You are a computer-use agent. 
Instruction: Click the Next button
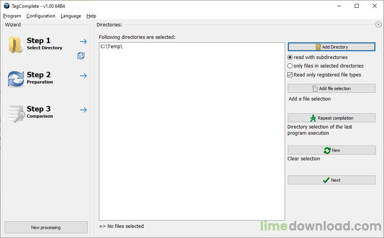(331, 180)
